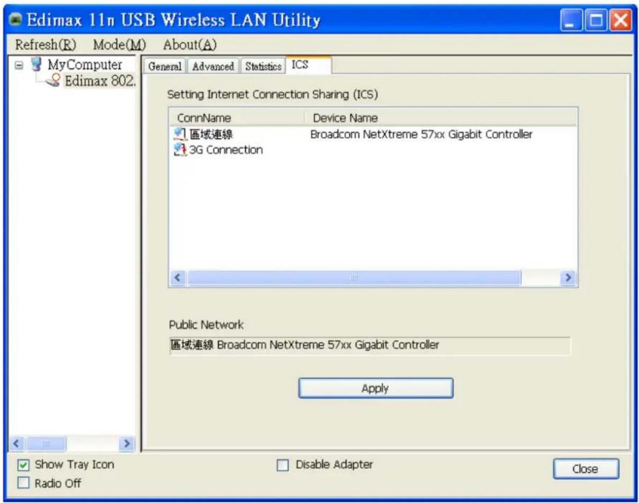
Task: Click the Broadcom NetXtreme 57xx device name cell
Action: [422, 134]
